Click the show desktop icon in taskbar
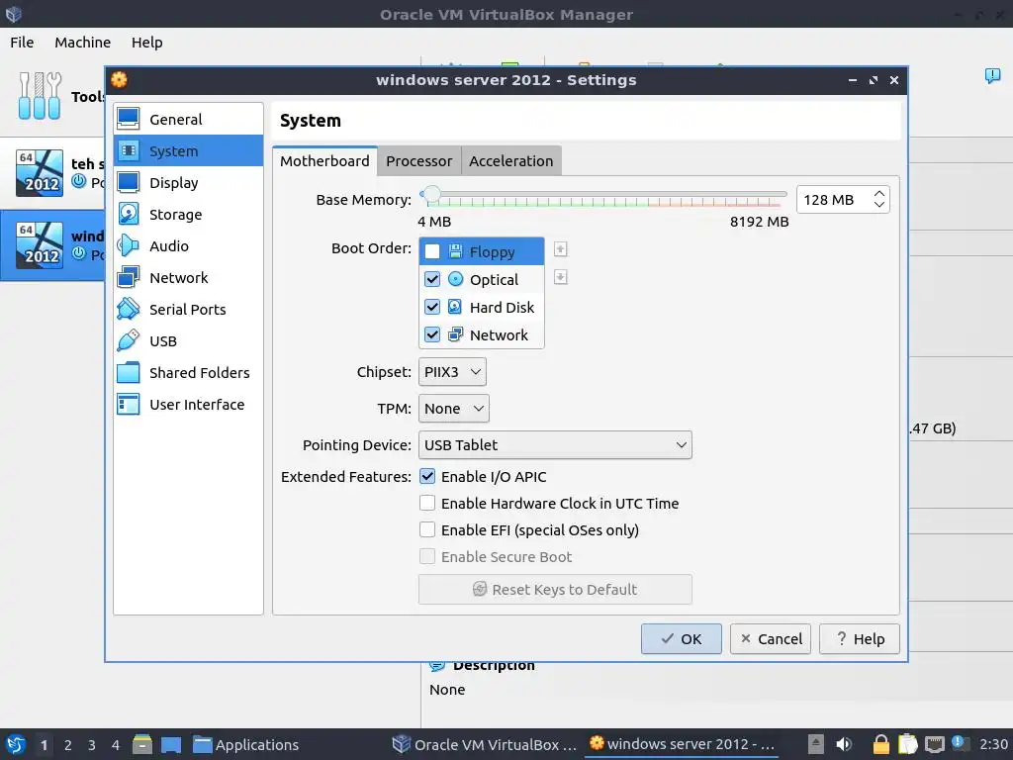The width and height of the screenshot is (1013, 760). point(171,744)
